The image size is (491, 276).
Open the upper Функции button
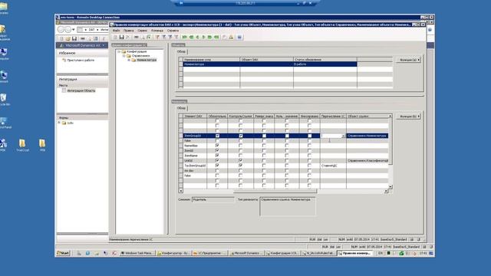(408, 60)
